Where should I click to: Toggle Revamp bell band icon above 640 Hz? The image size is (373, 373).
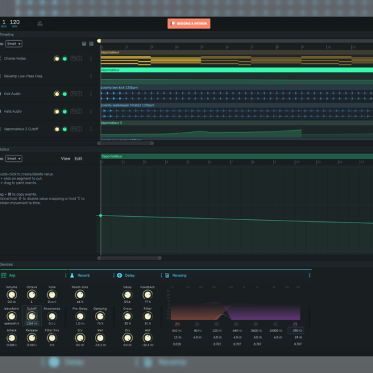[x=236, y=324]
